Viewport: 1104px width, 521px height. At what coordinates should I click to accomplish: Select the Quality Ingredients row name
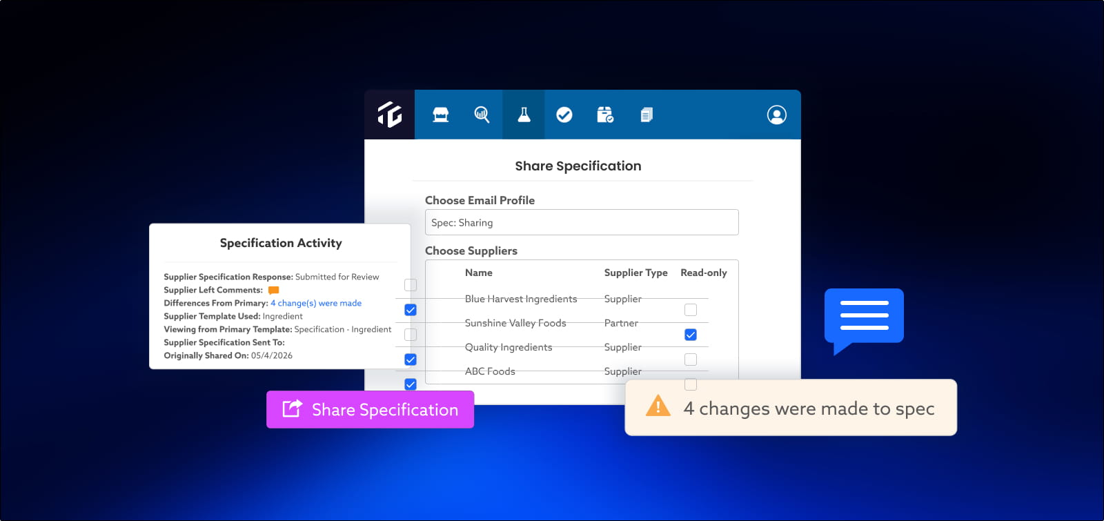(509, 347)
